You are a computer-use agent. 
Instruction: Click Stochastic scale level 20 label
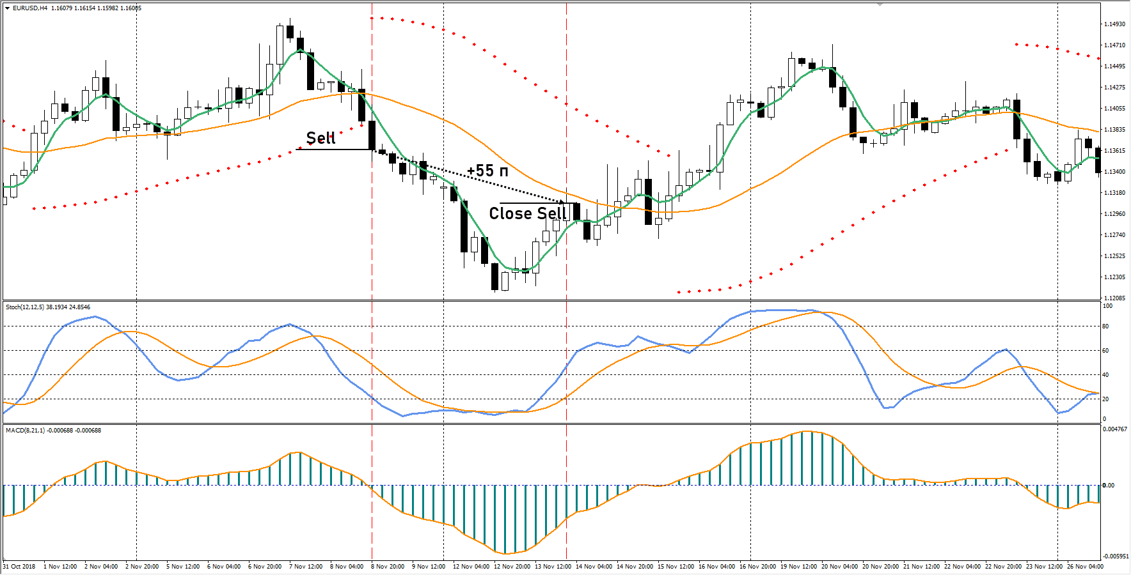click(x=1105, y=399)
